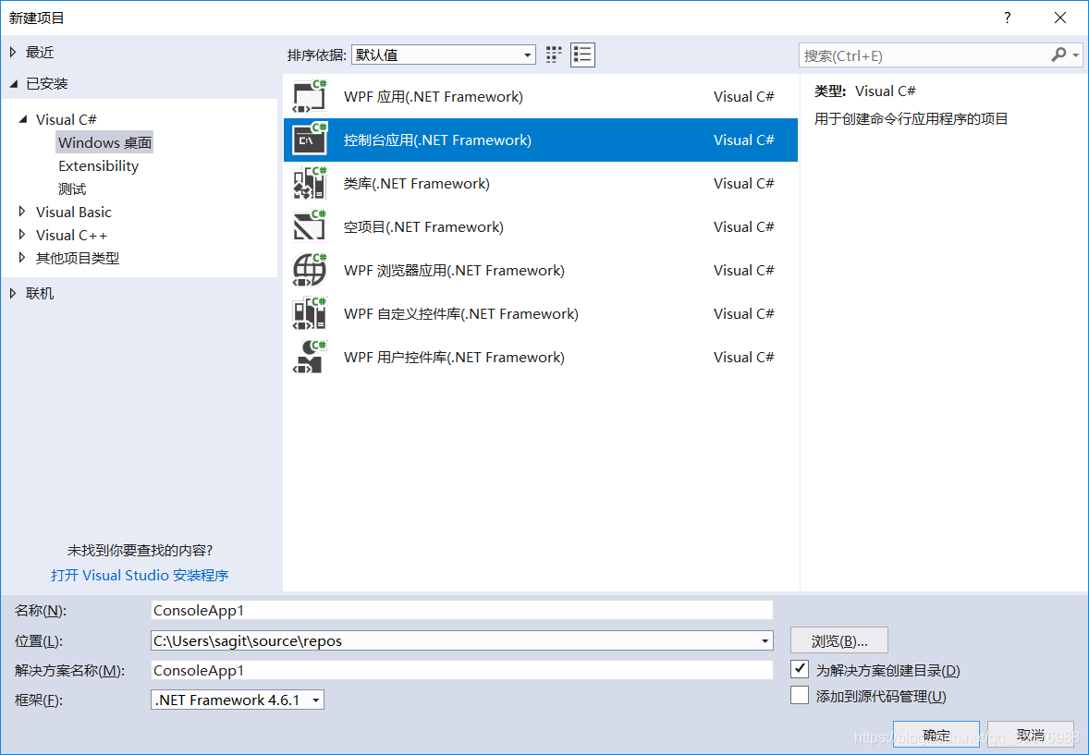This screenshot has width=1089, height=755.
Task: Choose the WPF 用户控件库 icon
Action: click(310, 357)
